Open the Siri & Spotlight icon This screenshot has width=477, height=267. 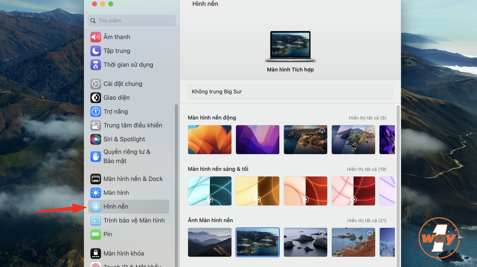[x=96, y=139]
